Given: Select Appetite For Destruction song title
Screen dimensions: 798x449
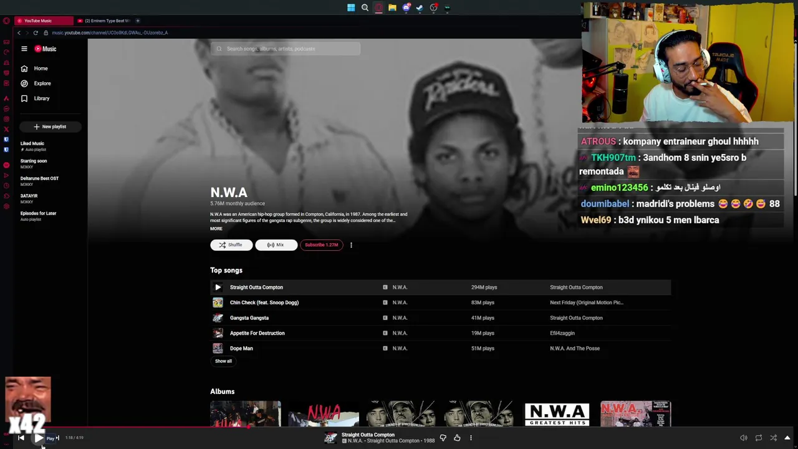Looking at the screenshot, I should pyautogui.click(x=257, y=333).
